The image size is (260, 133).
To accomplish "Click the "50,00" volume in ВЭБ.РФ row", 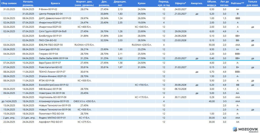I will point(212,45).
